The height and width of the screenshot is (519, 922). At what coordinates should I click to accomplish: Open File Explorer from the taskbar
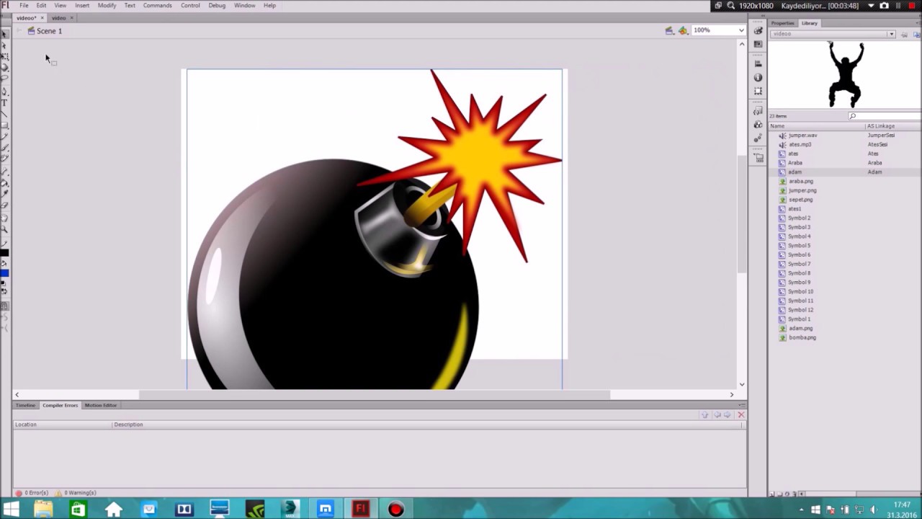pyautogui.click(x=43, y=510)
